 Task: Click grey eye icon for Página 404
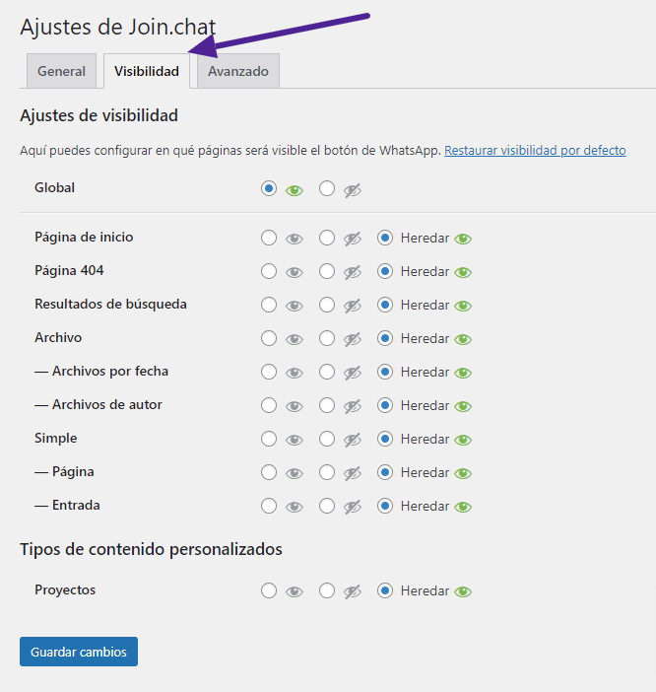coord(295,273)
